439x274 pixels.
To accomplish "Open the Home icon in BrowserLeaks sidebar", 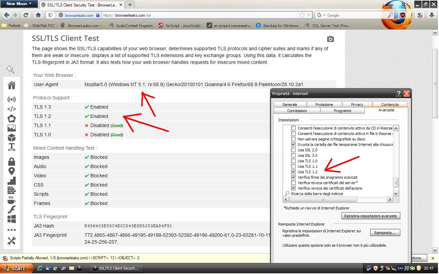I will coord(12,85).
